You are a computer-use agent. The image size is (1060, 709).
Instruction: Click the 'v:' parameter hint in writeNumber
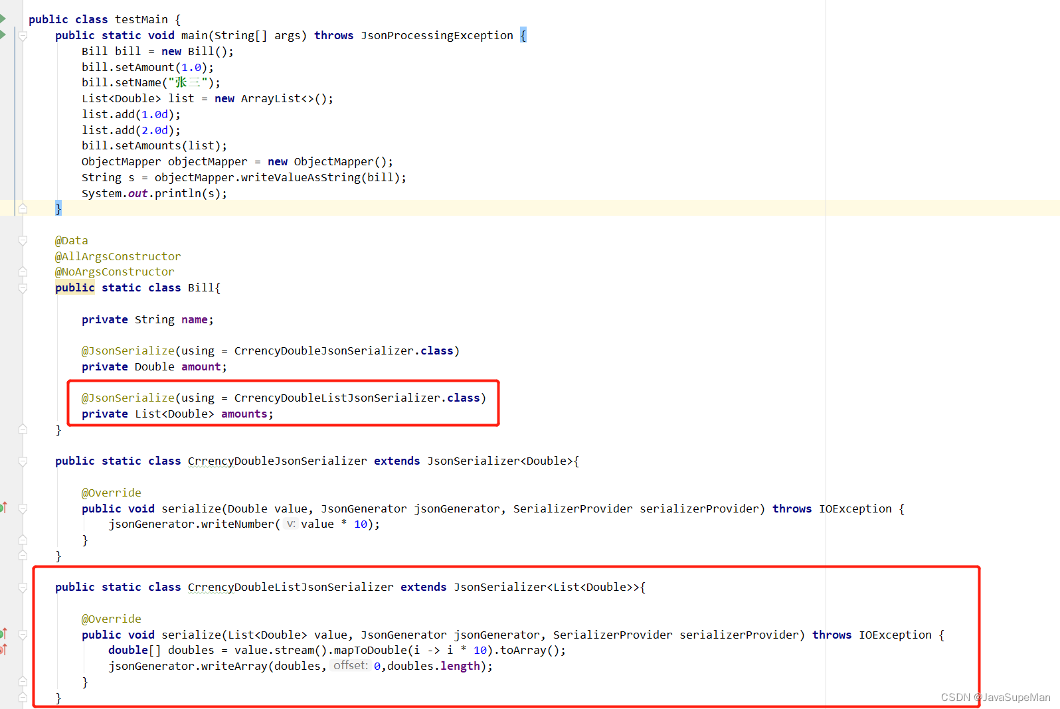point(291,524)
